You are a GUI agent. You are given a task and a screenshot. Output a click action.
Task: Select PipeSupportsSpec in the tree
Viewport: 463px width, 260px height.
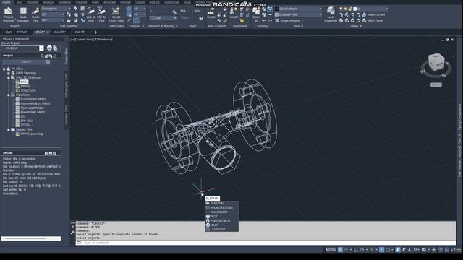[33, 108]
